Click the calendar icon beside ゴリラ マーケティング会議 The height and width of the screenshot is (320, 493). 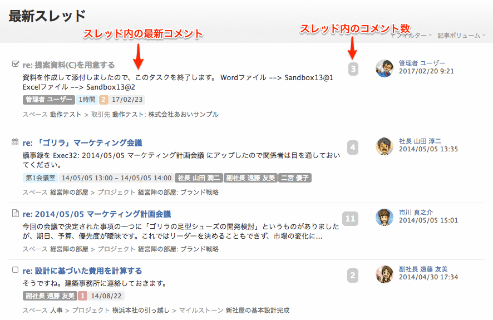(x=15, y=142)
